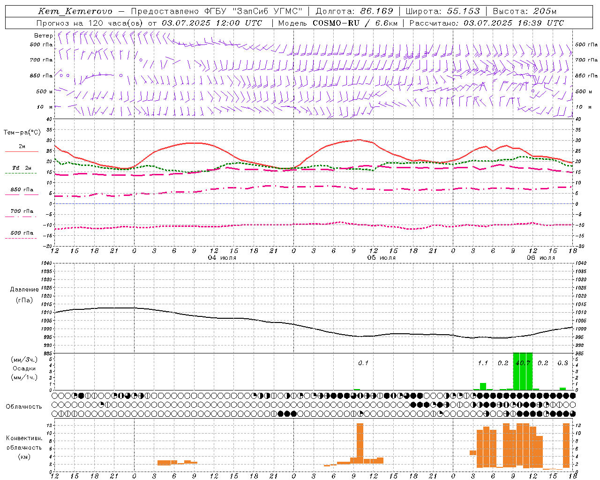Viewport: 600px width, 480px height.
Task: Select the calculated time 03.07.2025 16:39 UTC
Action: [514, 23]
